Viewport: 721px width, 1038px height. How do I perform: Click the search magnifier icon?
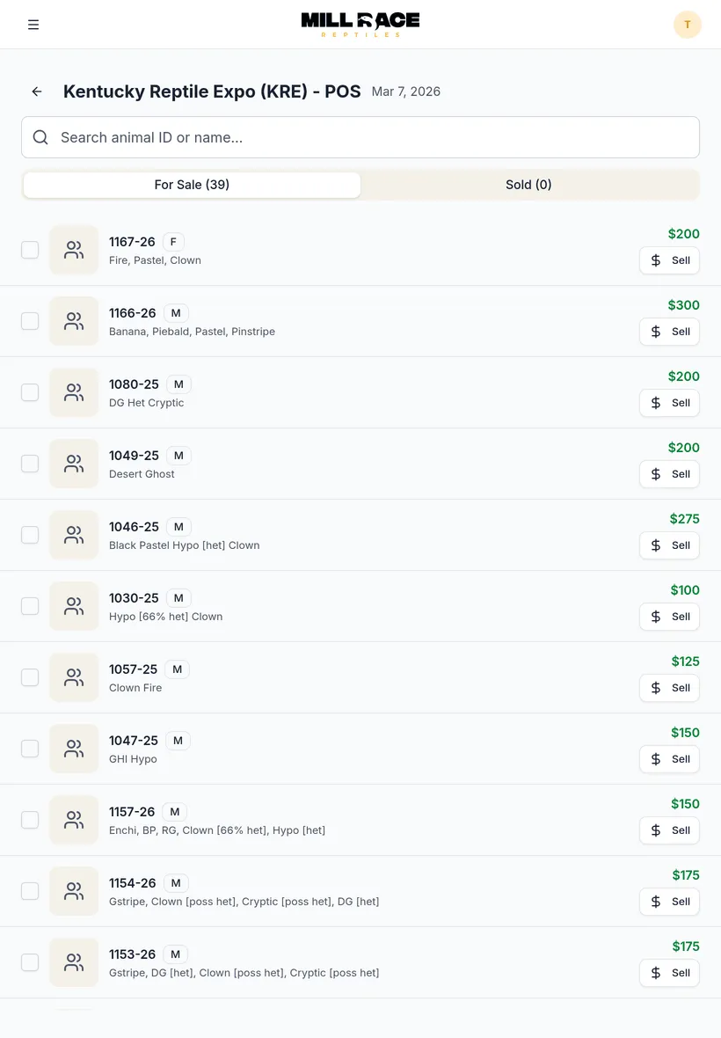tap(40, 137)
